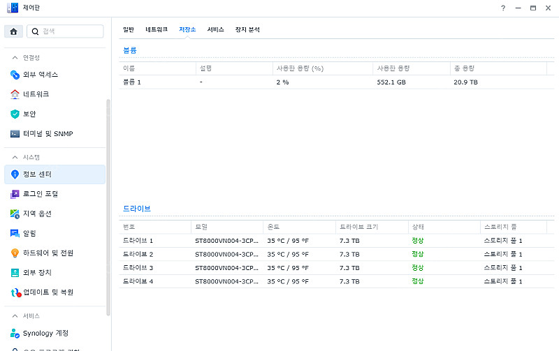Screen dimensions: 559x351
Task: Open 로그인 포털 via its icon
Action: [15, 194]
